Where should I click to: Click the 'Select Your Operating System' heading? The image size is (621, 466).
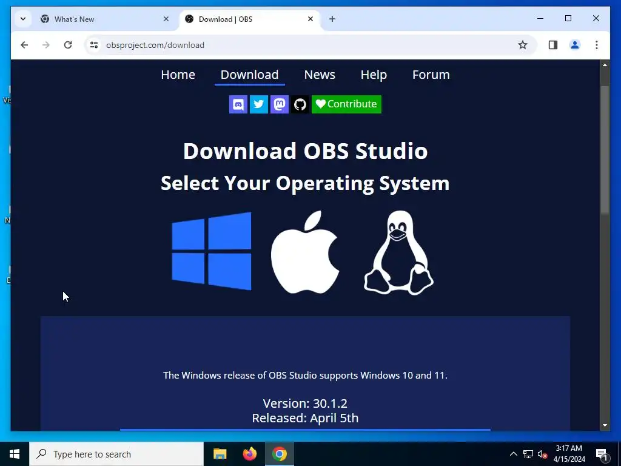point(305,183)
